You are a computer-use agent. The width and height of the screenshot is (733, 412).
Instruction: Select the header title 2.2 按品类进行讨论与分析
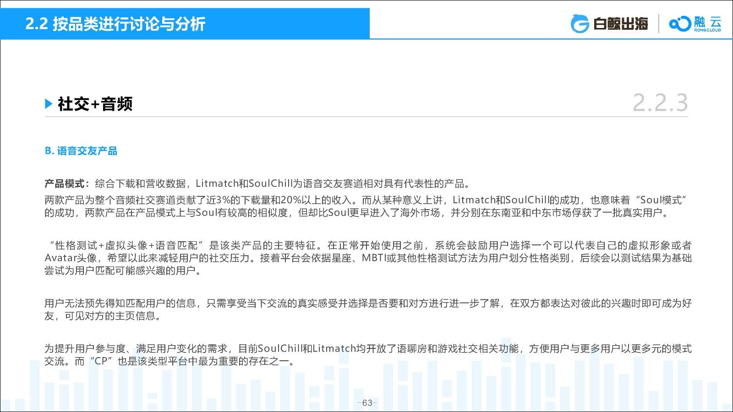[x=115, y=24]
